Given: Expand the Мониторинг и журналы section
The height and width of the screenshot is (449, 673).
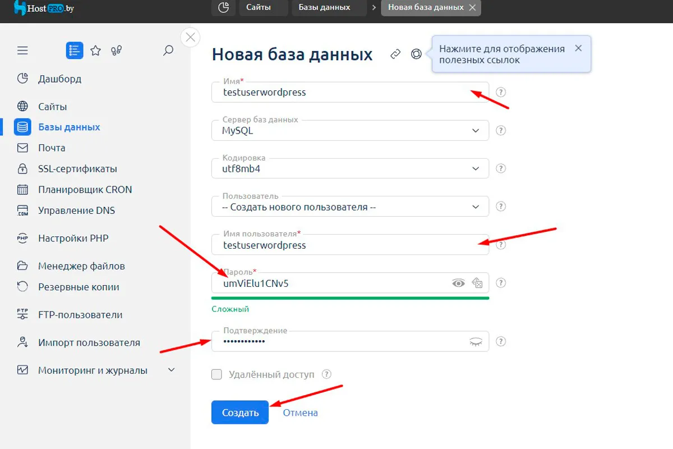Looking at the screenshot, I should pos(172,370).
